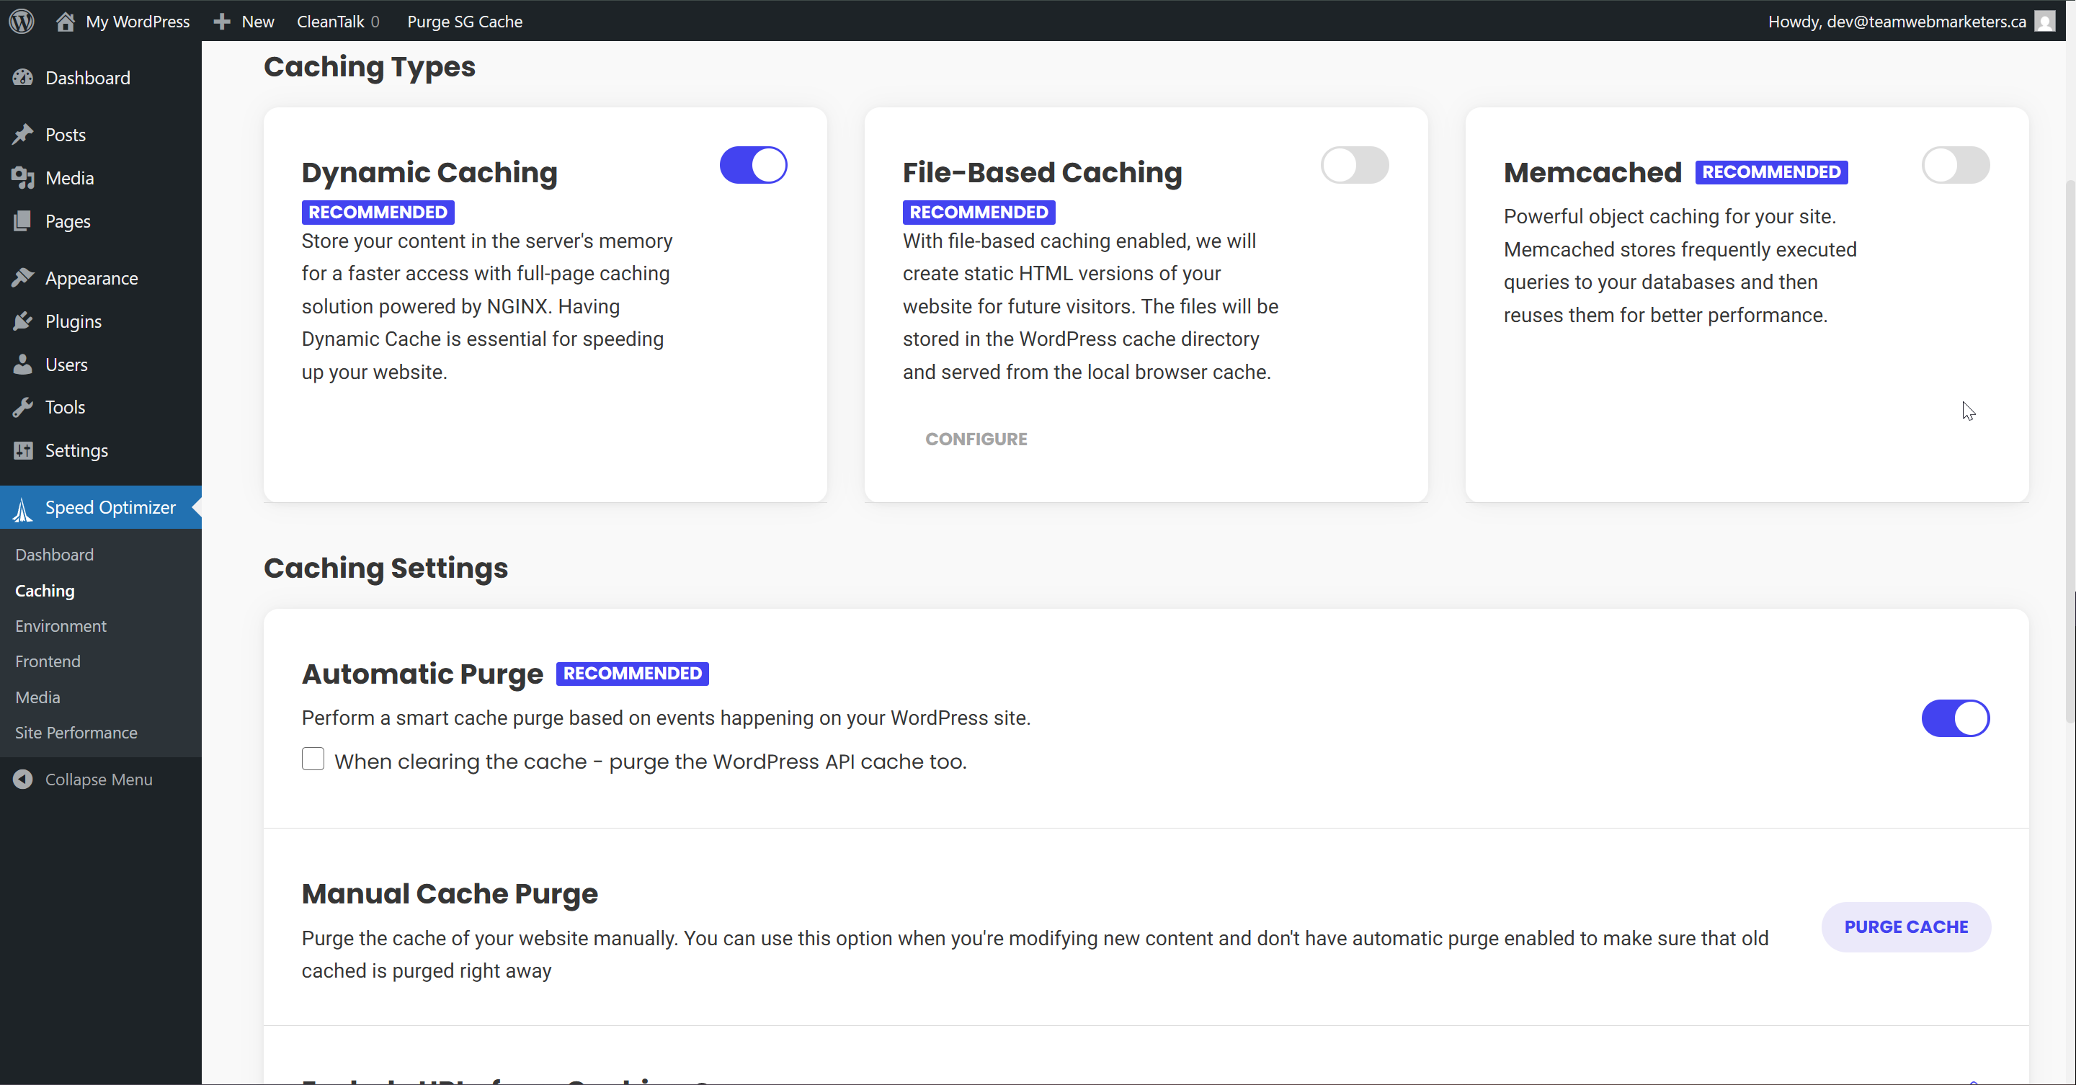Open the New content dropdown in admin bar
2076x1085 pixels.
tap(244, 21)
